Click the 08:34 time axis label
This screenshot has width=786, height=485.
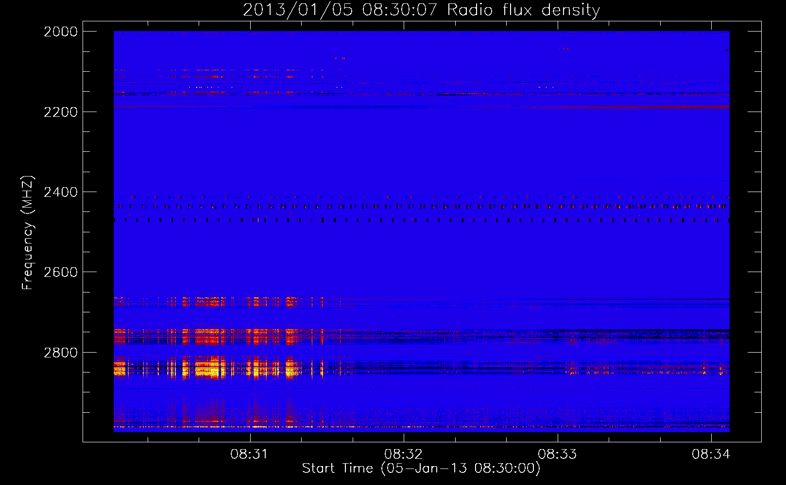(x=711, y=454)
